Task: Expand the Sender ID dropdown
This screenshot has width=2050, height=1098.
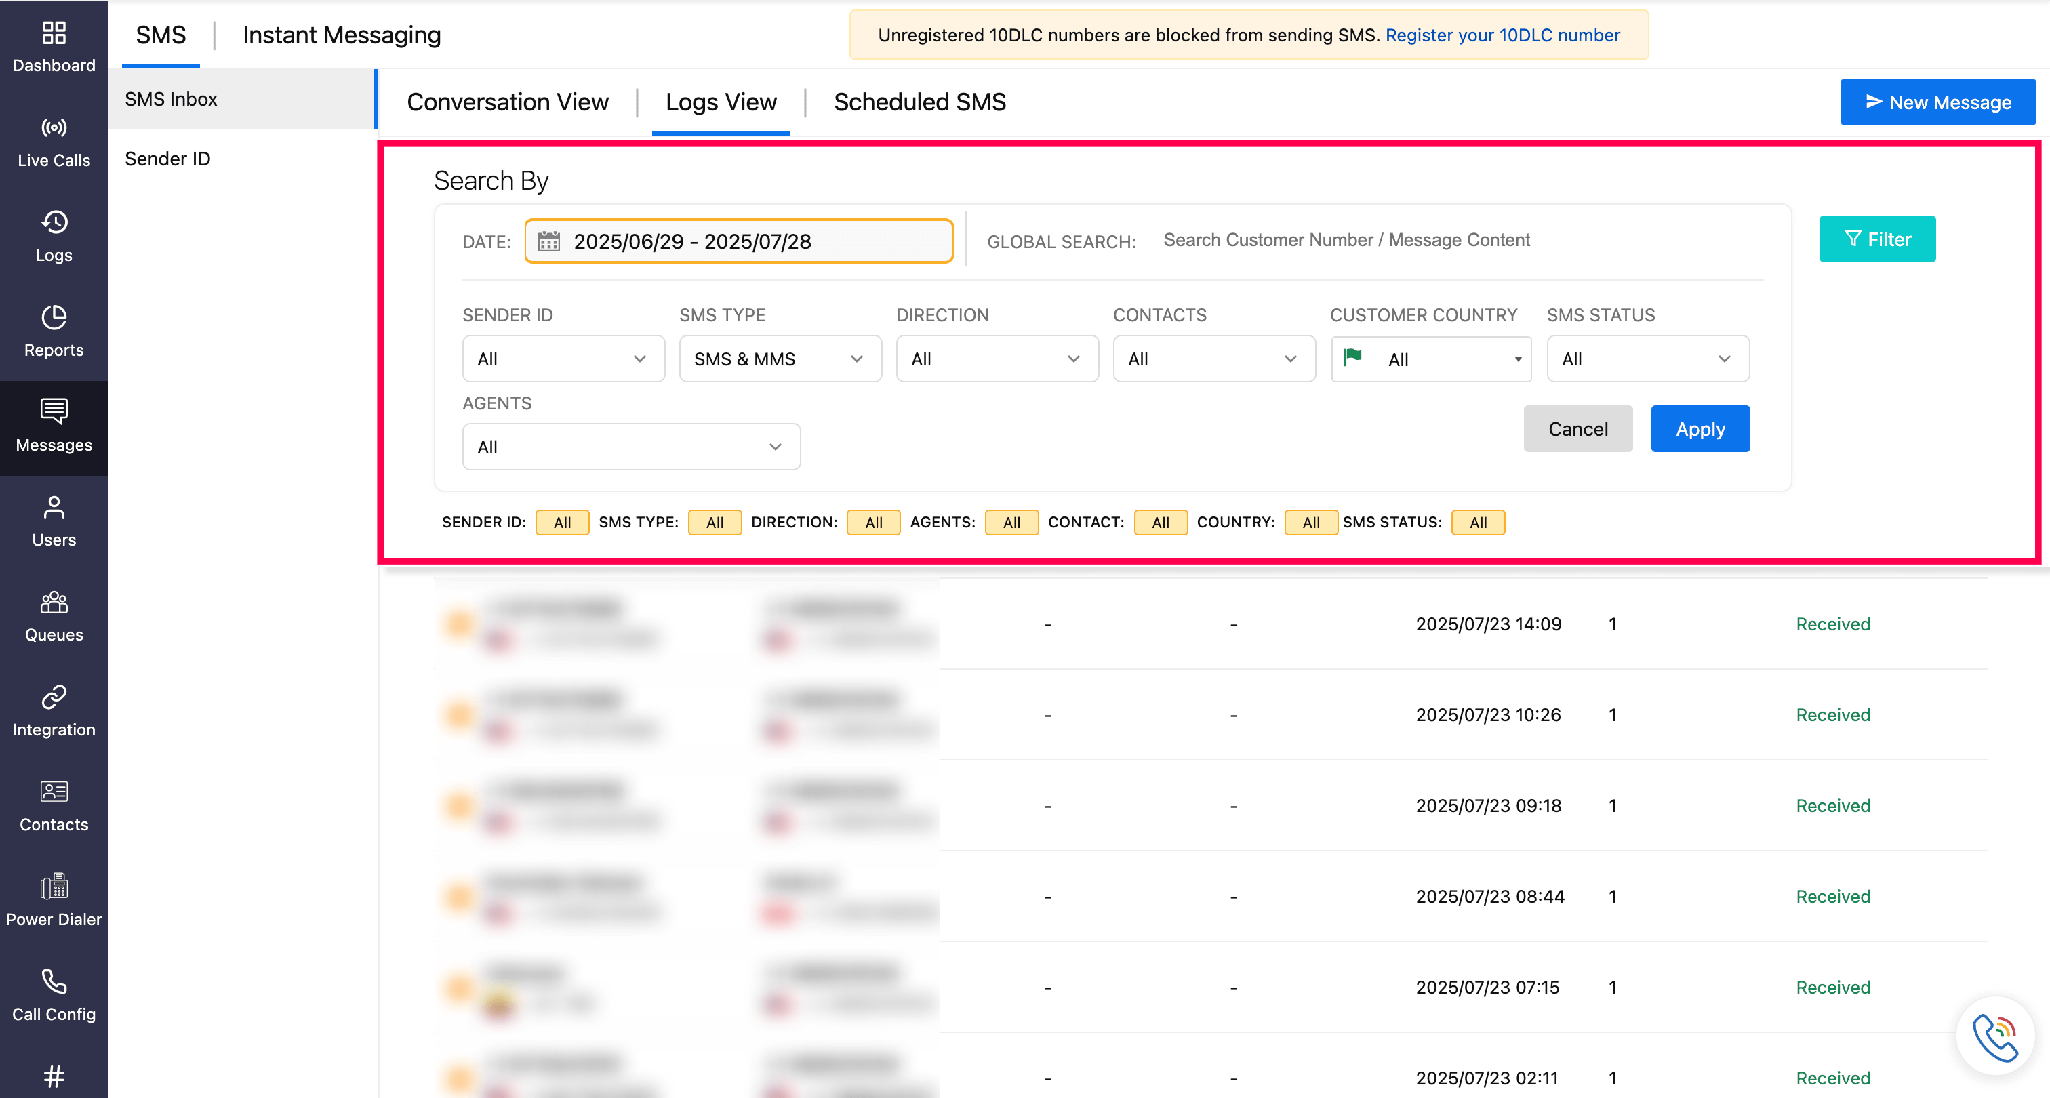Action: [x=563, y=359]
